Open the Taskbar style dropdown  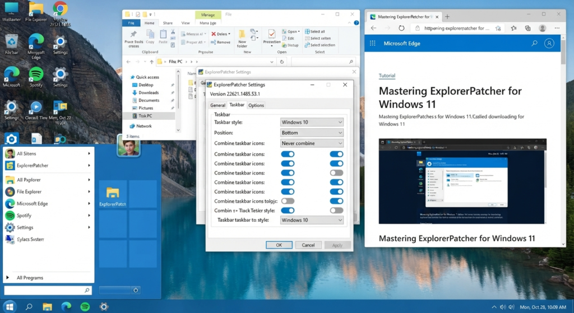point(312,122)
